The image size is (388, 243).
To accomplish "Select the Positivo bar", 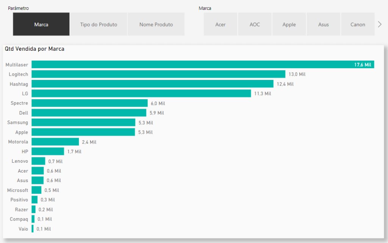I will (34, 199).
